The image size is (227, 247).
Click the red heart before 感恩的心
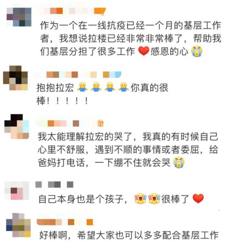pos(143,51)
